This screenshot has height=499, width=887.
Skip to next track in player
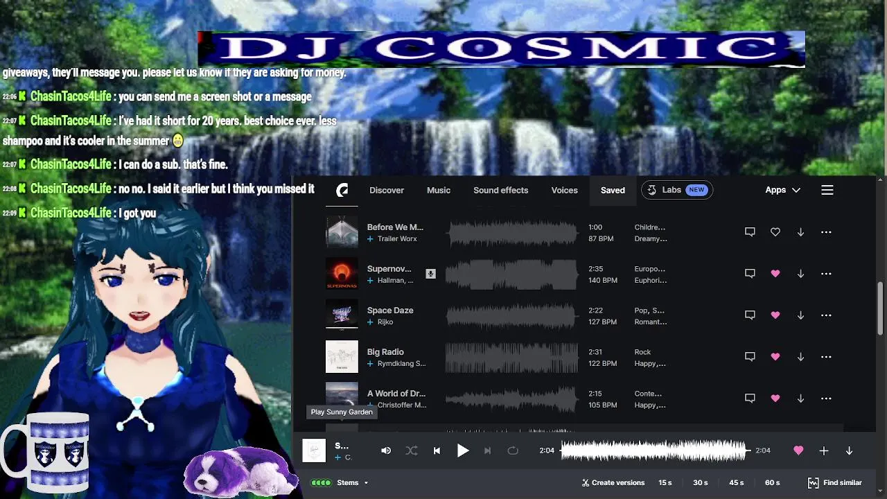coord(487,450)
